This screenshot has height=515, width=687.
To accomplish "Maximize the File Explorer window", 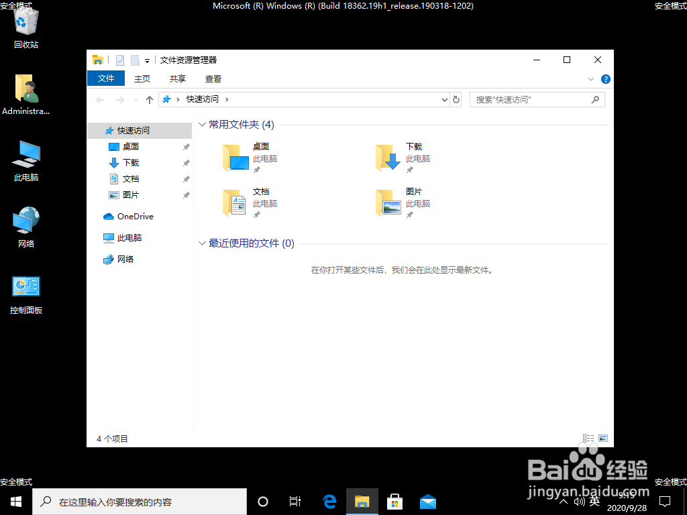I will coord(567,60).
